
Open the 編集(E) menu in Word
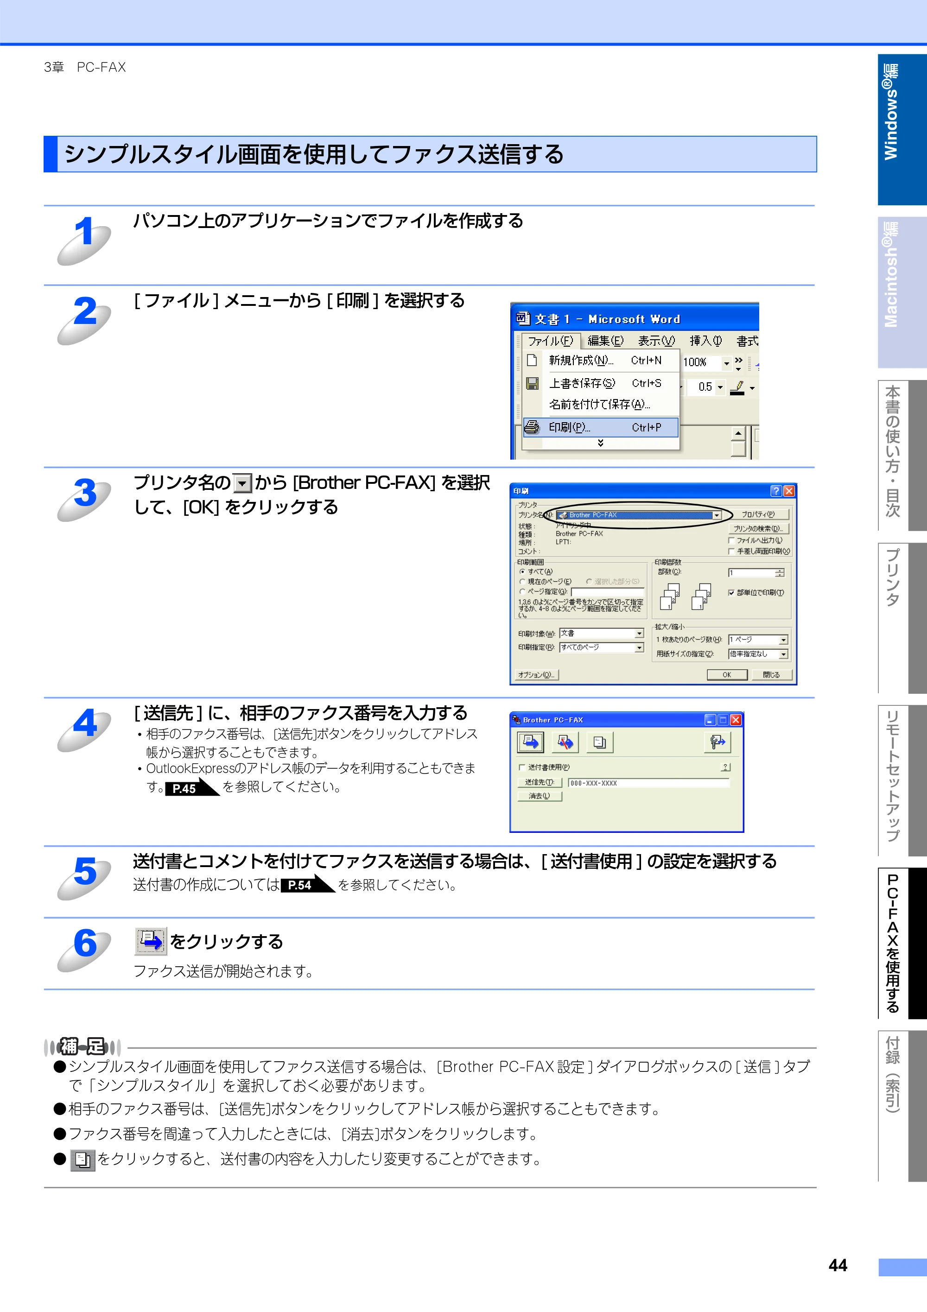point(605,341)
